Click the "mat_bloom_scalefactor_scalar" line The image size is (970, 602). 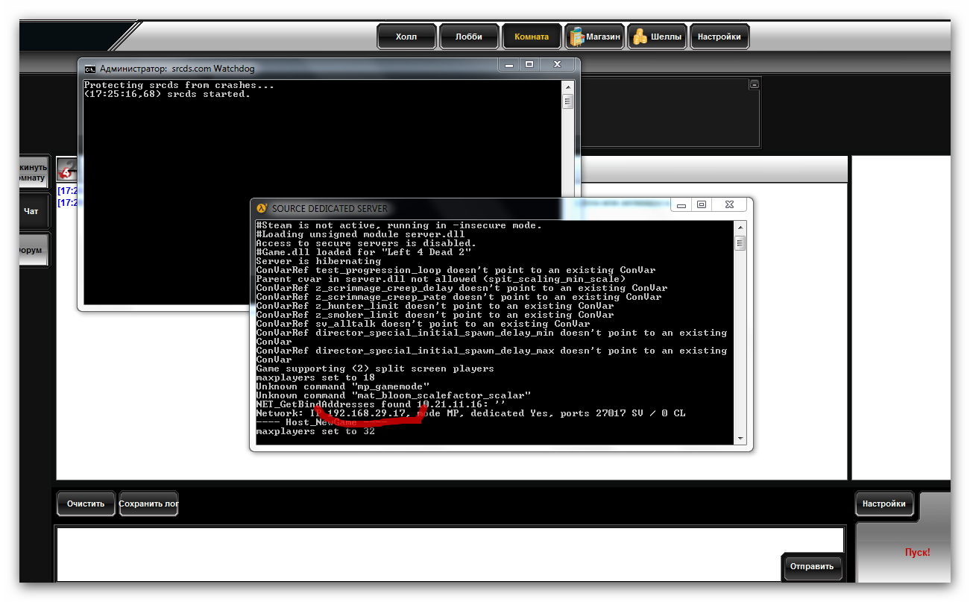[x=393, y=395]
